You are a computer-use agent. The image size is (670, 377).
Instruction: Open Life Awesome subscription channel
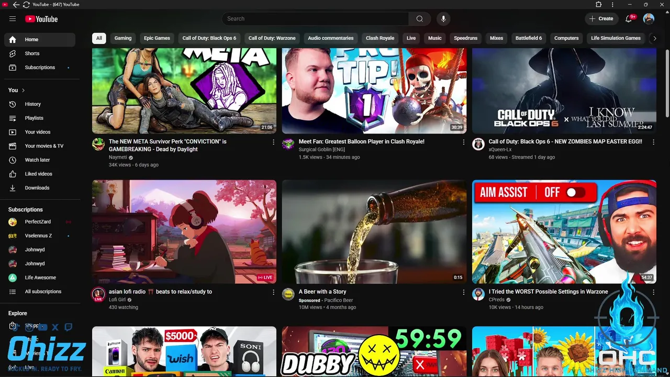40,278
